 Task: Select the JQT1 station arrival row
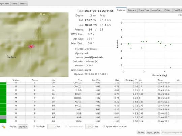[x=91, y=109]
